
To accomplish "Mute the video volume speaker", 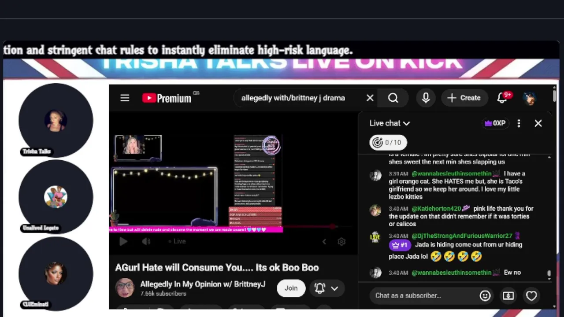I will click(x=146, y=241).
